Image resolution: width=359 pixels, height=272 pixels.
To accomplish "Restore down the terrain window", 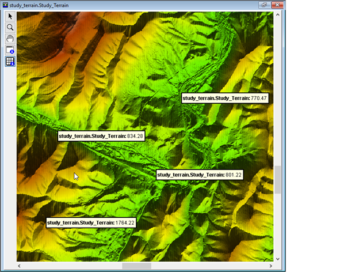I will 265,5.
